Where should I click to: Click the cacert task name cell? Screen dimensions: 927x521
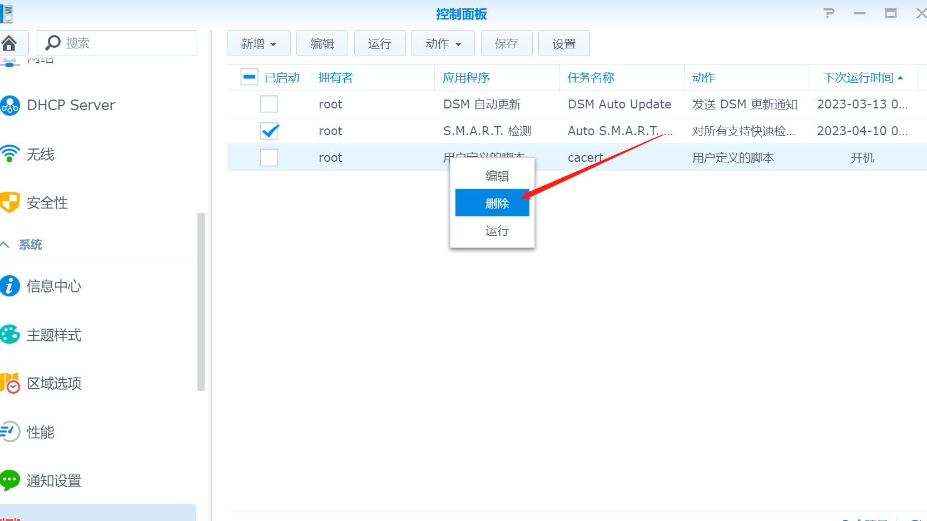pyautogui.click(x=586, y=157)
